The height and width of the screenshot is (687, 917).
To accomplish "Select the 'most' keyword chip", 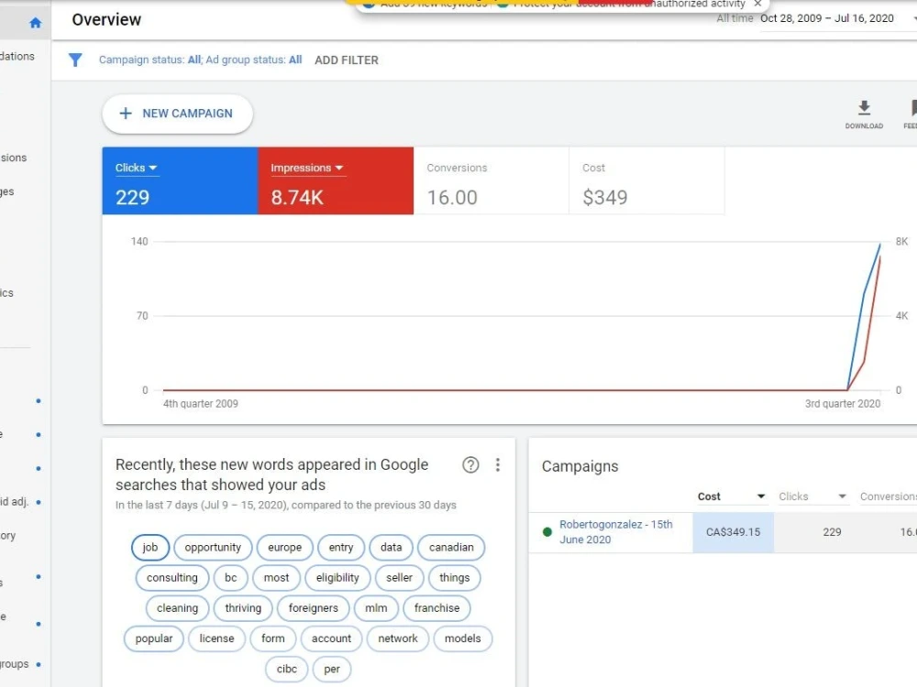I will tap(276, 578).
